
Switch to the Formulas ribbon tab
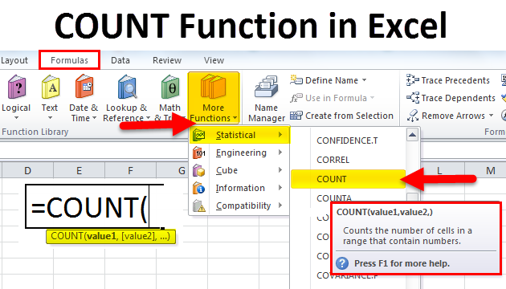[x=69, y=60]
